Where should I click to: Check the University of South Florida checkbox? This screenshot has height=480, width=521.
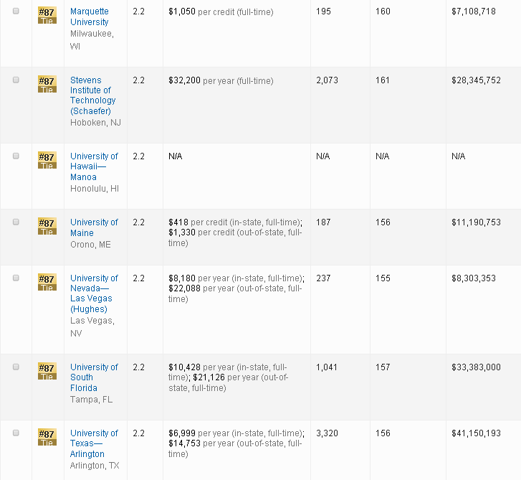pos(16,367)
